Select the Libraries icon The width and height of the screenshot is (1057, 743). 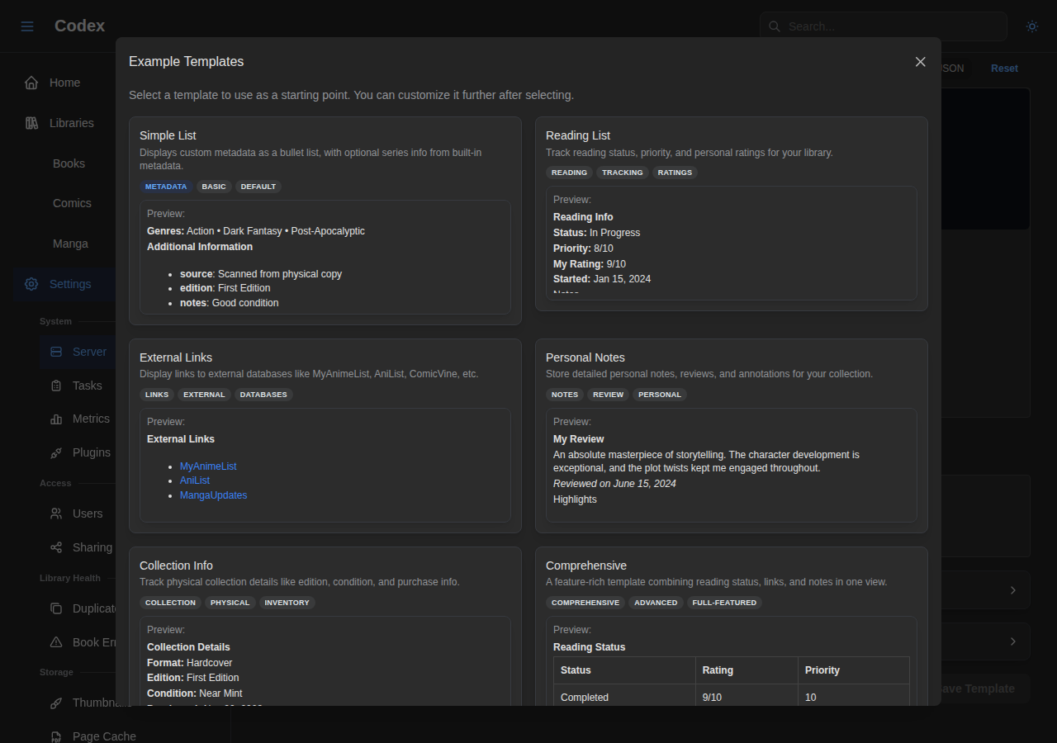31,122
